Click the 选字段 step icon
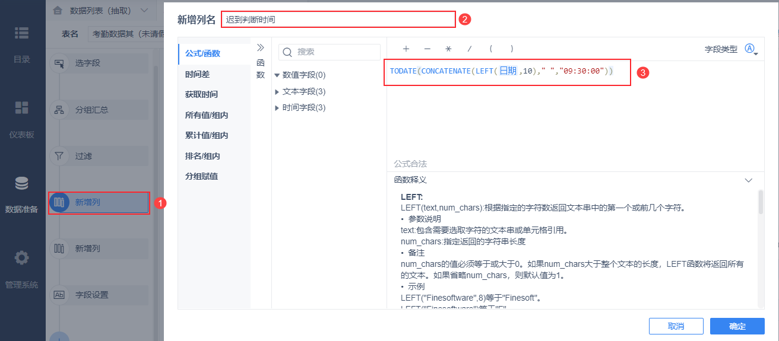The width and height of the screenshot is (779, 341). (59, 63)
